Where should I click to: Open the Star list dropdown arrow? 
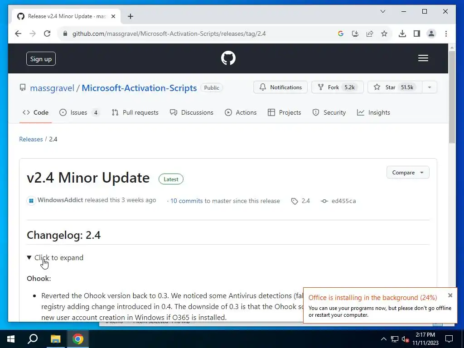(430, 87)
